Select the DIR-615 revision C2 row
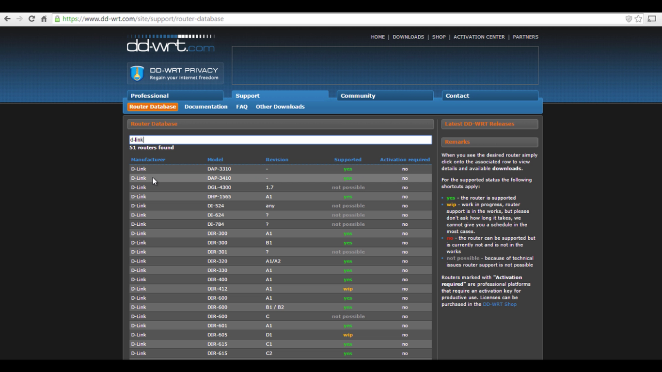 pos(280,353)
